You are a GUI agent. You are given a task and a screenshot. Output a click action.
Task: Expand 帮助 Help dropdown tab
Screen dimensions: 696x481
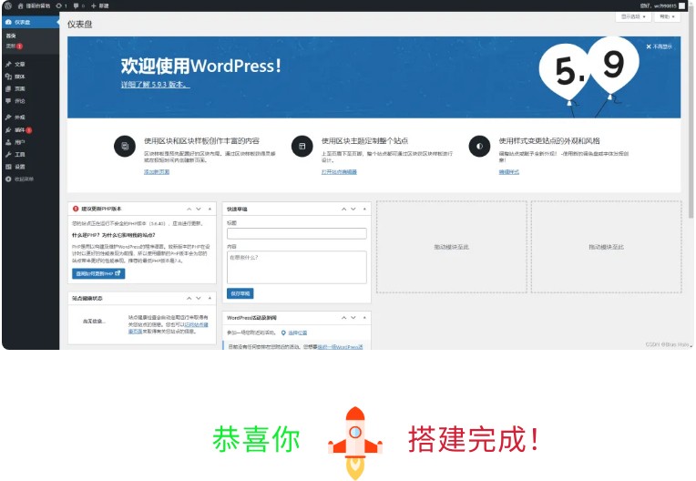click(667, 16)
